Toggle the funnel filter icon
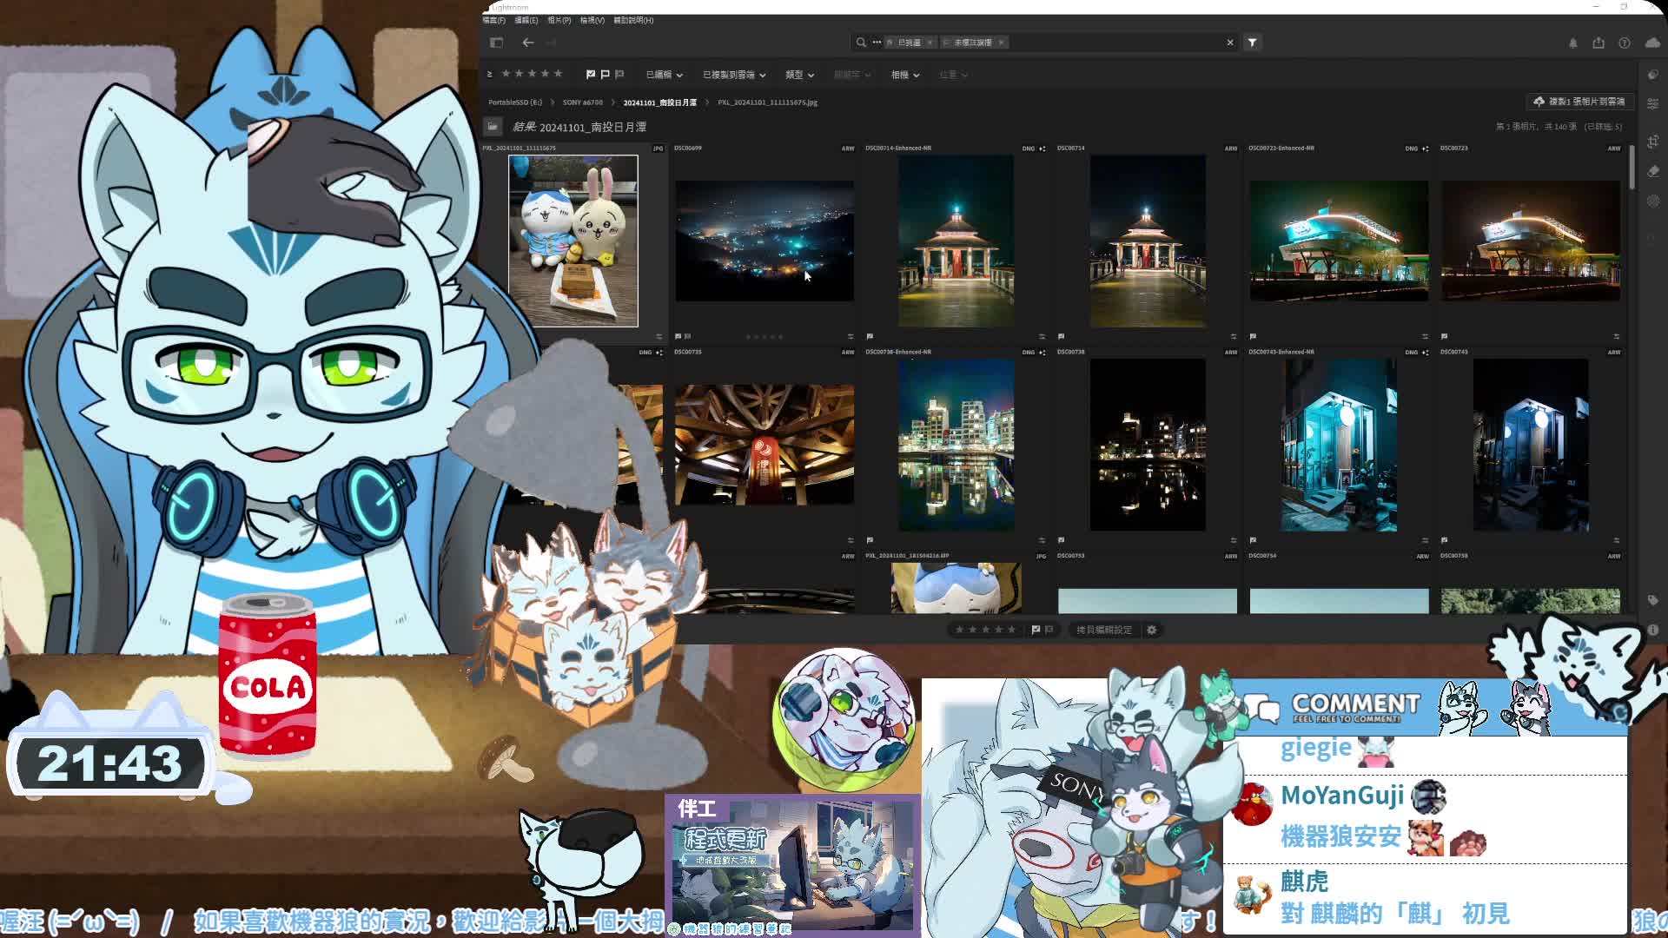The image size is (1668, 938). (1252, 43)
